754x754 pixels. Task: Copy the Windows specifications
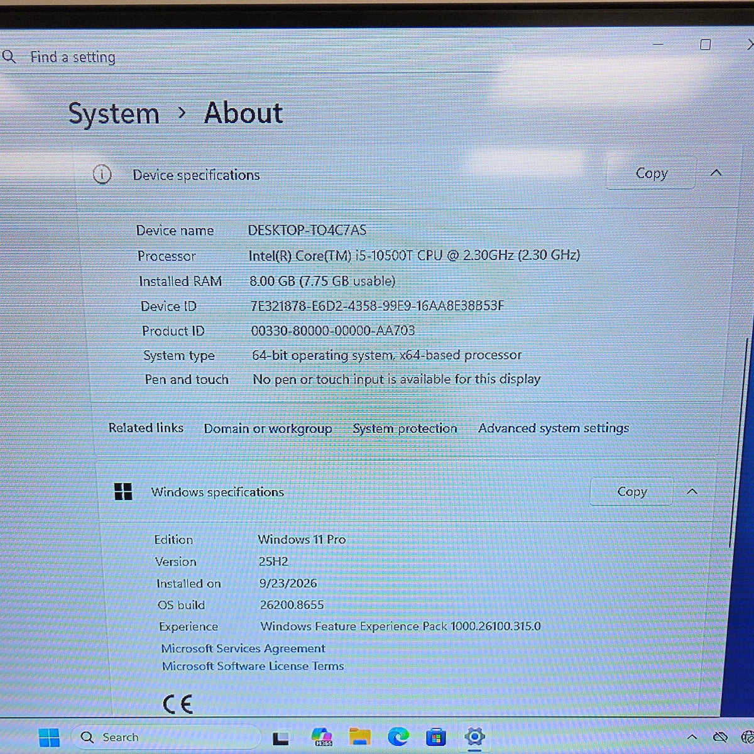(x=631, y=491)
